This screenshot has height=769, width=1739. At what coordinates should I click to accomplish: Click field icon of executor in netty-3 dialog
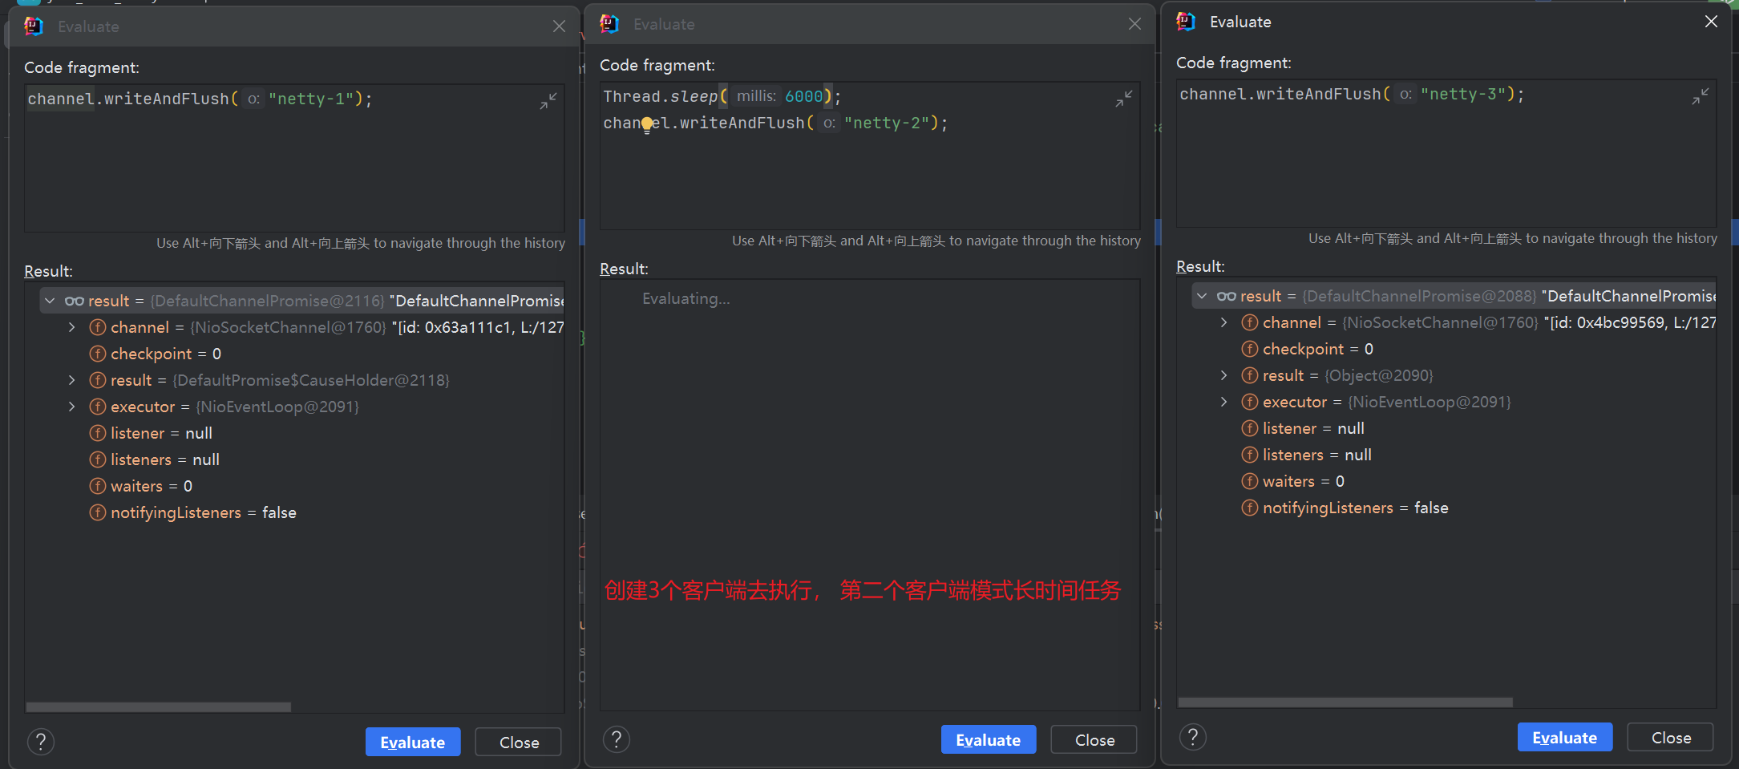(1250, 402)
